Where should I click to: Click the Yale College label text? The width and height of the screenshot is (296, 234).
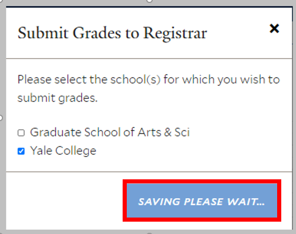point(63,151)
